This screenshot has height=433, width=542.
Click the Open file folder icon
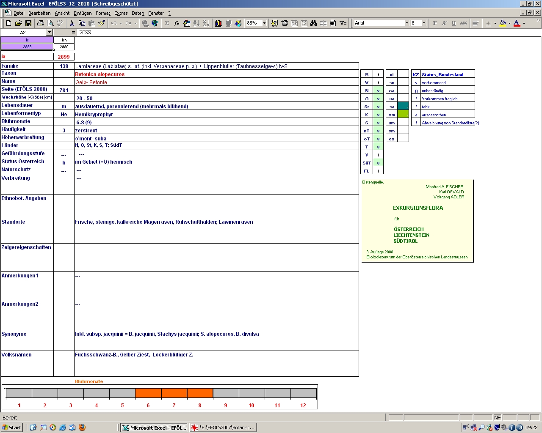coord(18,23)
